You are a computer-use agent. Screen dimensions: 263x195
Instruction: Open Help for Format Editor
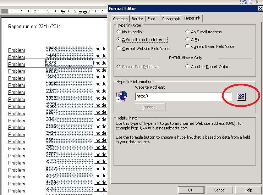click(x=248, y=190)
